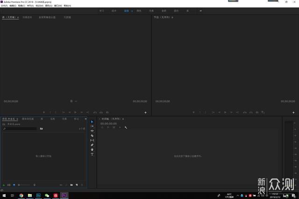Screen dimensions: 299x199
Task: Switch project panel to icon view
Action: [x=14, y=185]
